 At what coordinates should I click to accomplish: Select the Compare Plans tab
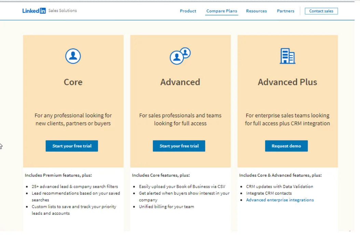pos(222,11)
